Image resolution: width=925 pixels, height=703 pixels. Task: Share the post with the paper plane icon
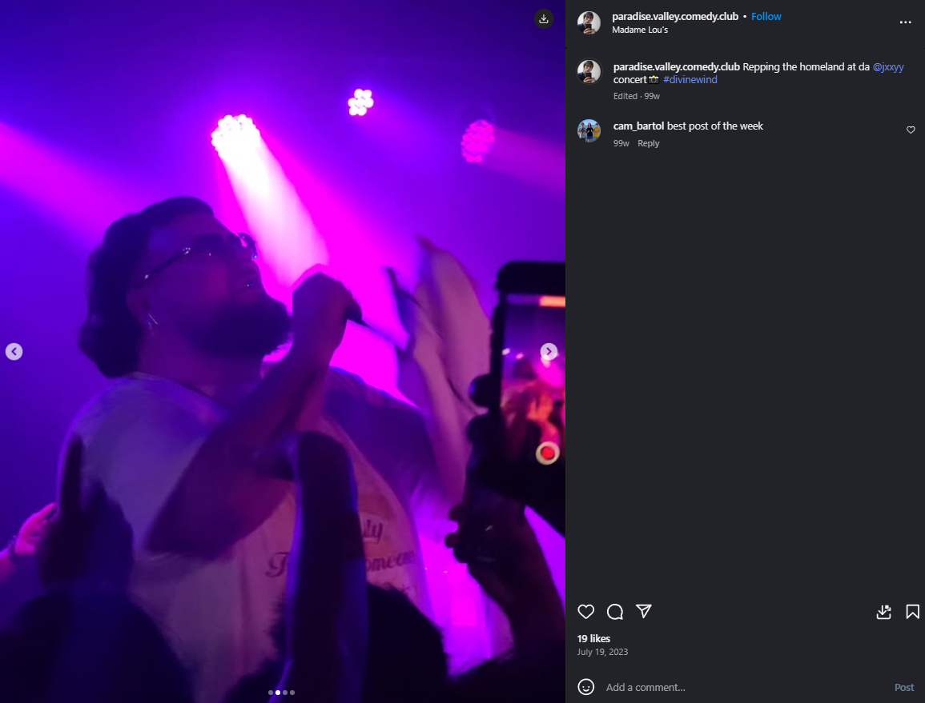(x=644, y=612)
